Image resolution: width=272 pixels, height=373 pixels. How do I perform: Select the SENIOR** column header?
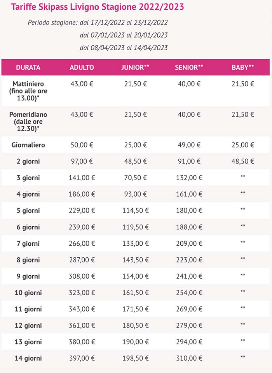189,67
